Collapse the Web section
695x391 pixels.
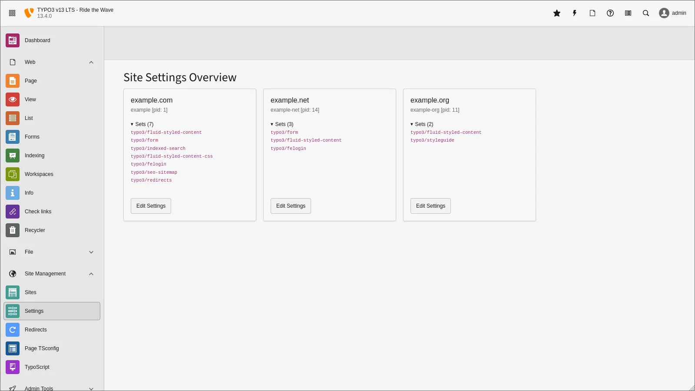click(x=91, y=62)
